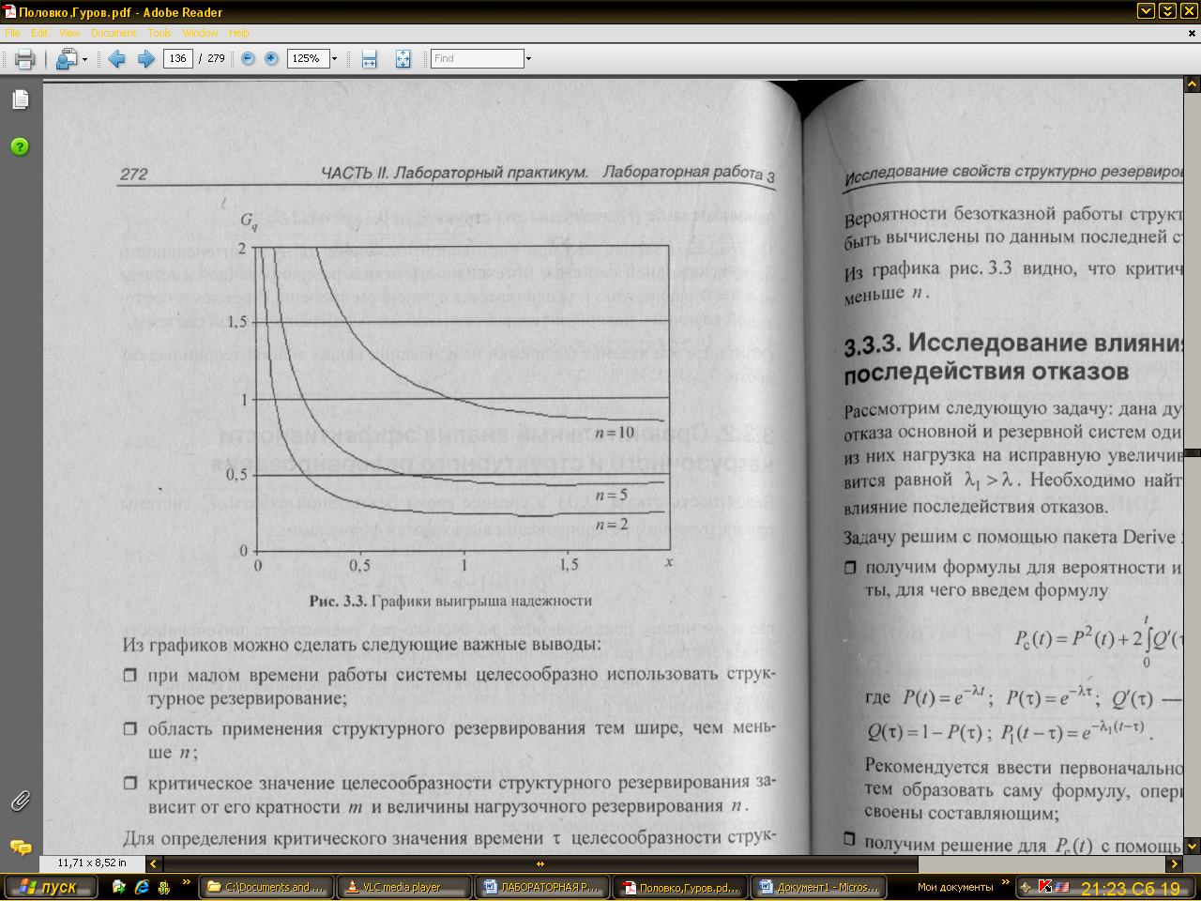Screen dimensions: 1201x901
Task: Click the vertical scrollbar down arrow
Action: coord(1192,846)
